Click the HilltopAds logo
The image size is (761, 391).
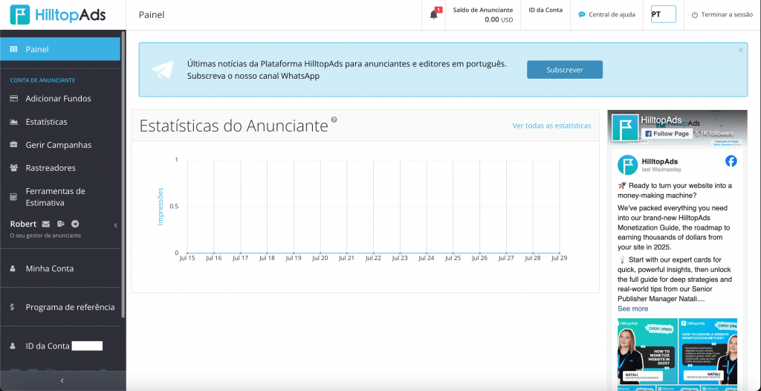[x=58, y=15]
